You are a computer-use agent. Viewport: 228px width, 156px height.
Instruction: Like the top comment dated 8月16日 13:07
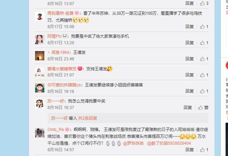204,3
